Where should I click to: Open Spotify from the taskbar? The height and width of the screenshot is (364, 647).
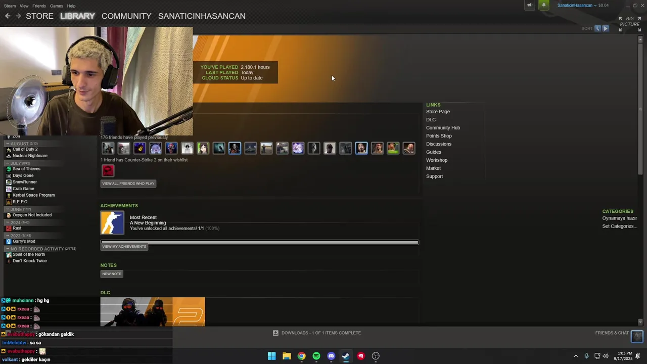coord(316,356)
